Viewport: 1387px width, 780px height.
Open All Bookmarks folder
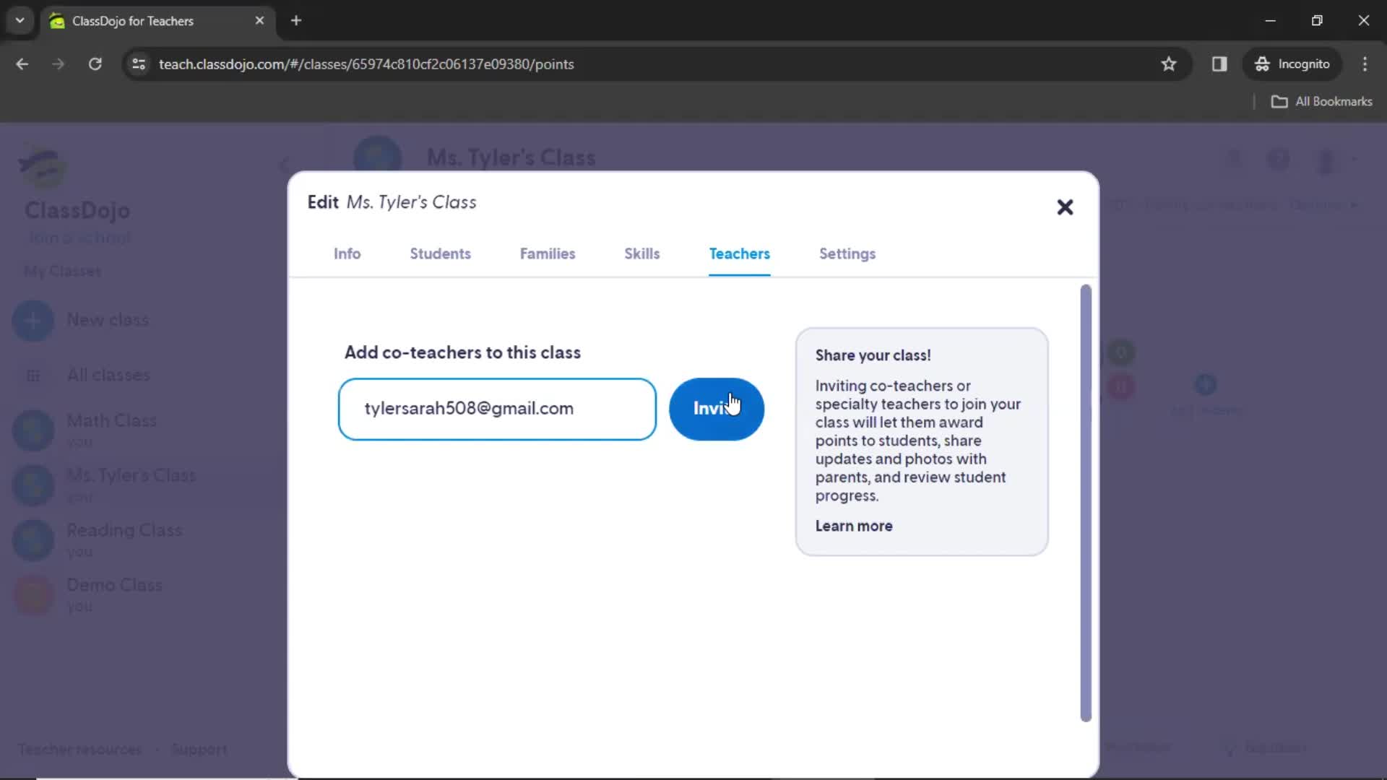1321,102
